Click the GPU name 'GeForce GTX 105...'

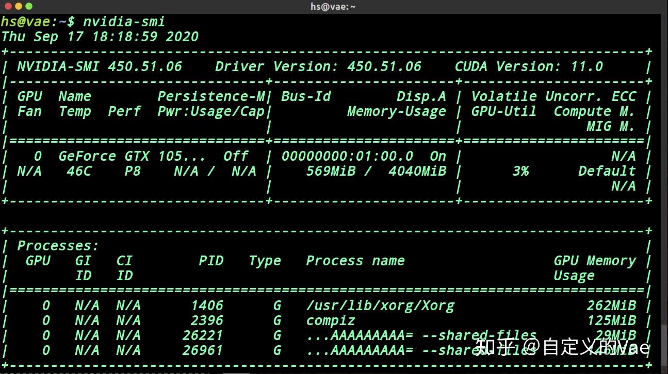(133, 156)
